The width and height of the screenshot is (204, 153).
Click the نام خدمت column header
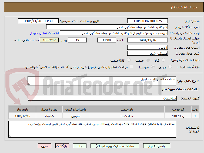point(127,109)
